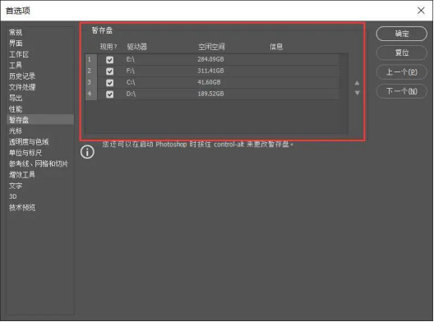The width and height of the screenshot is (434, 322).
Task: Click the 空闲空间 column header
Action: [211, 47]
